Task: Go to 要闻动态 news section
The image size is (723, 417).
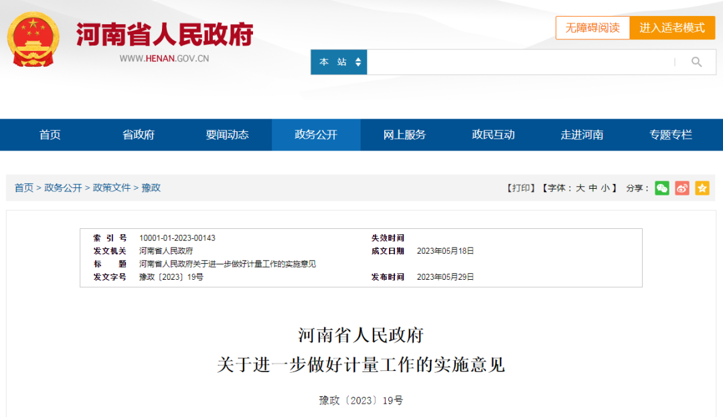Action: coord(227,135)
